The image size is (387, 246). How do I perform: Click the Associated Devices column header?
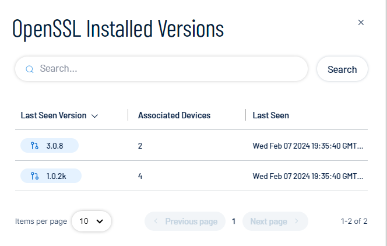tap(174, 115)
